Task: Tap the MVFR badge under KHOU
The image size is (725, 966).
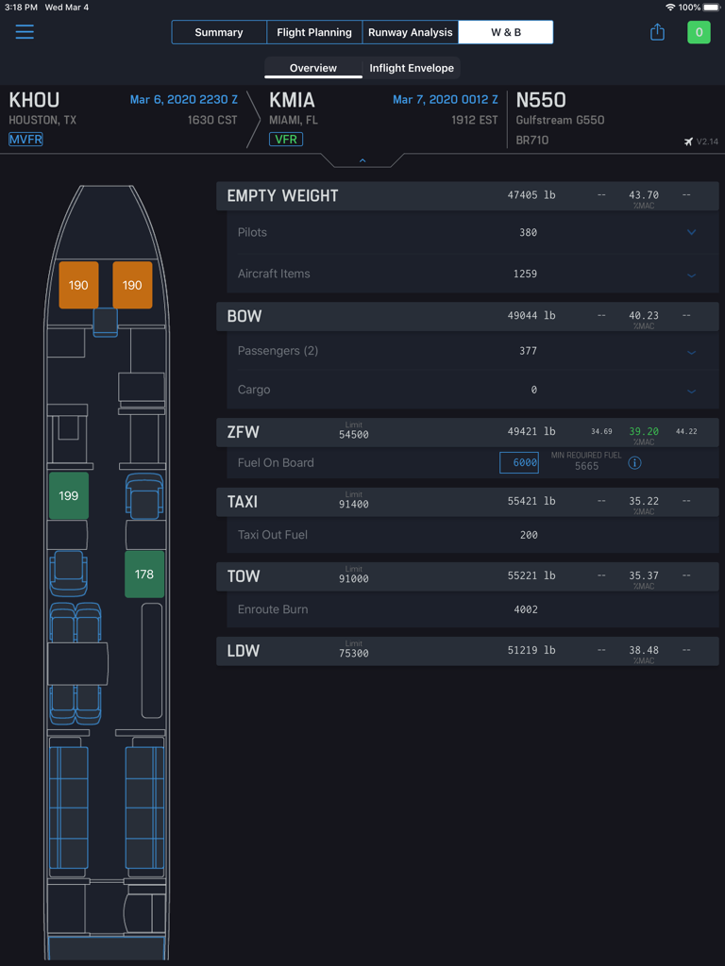Action: (25, 139)
